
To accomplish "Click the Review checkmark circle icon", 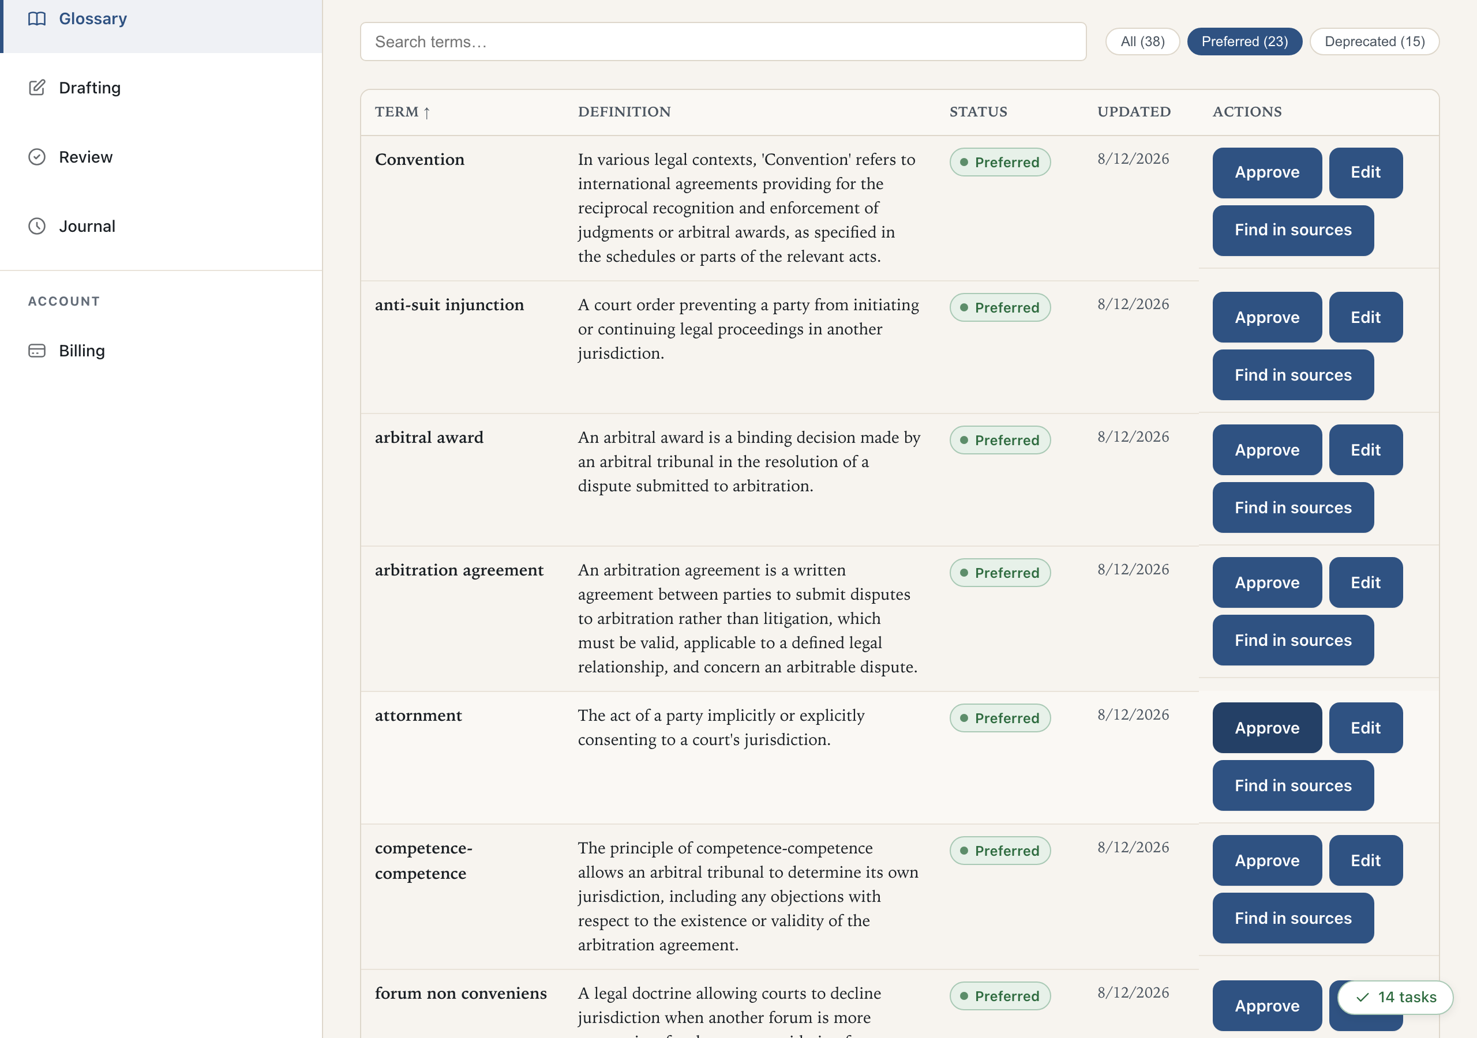I will point(37,157).
